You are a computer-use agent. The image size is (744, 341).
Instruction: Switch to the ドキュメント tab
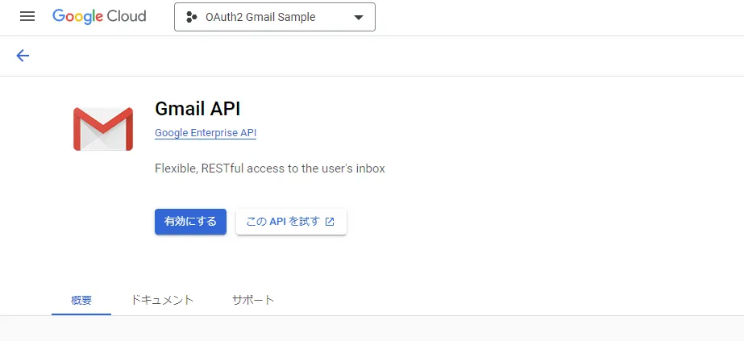pyautogui.click(x=162, y=300)
